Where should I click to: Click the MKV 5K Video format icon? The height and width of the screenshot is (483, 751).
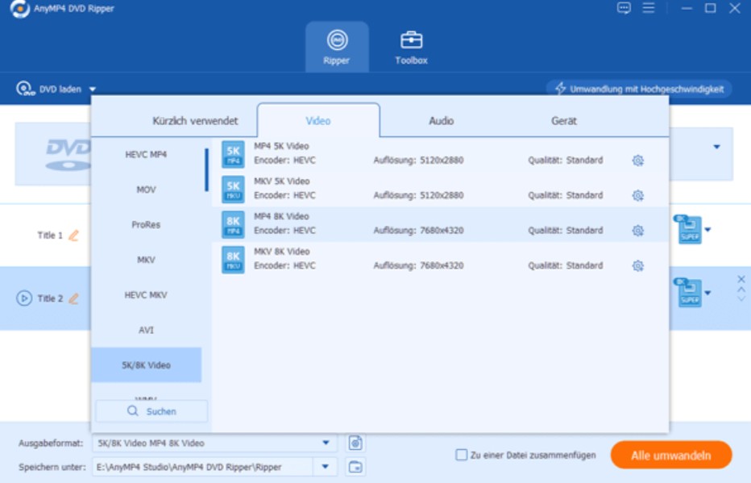pyautogui.click(x=233, y=189)
